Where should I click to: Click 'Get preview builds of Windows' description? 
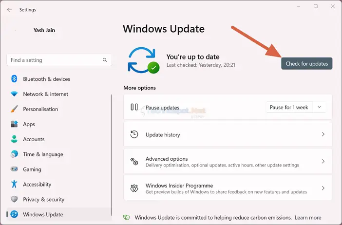point(226,192)
